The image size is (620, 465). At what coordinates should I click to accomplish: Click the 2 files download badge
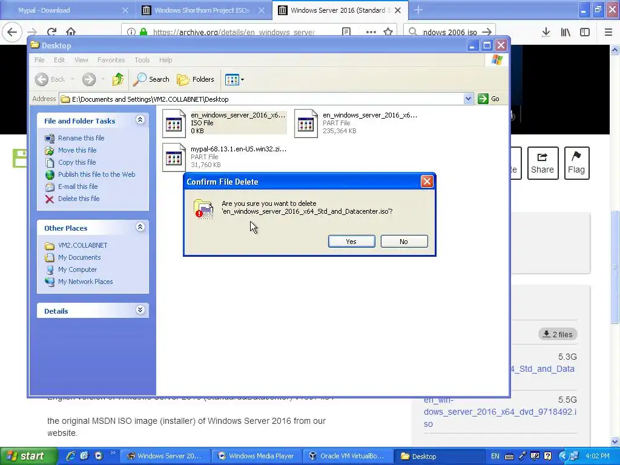tap(558, 334)
